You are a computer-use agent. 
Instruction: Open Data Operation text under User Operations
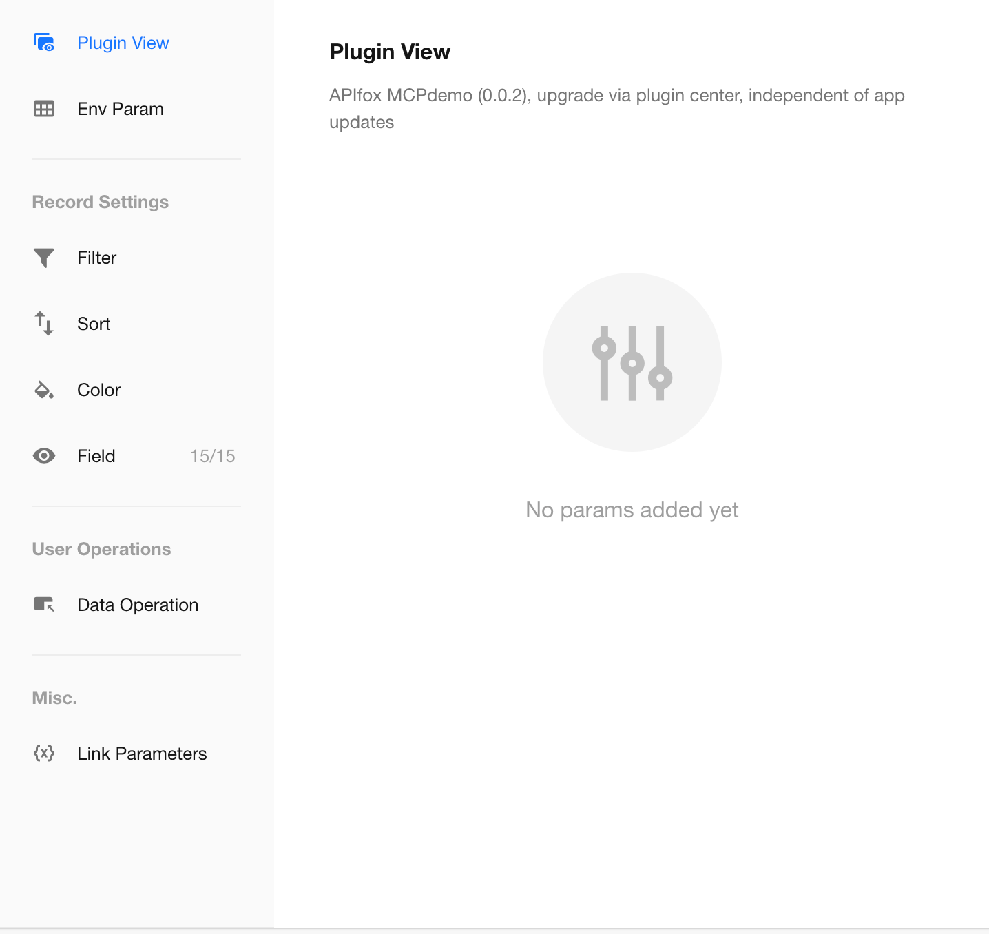[138, 605]
